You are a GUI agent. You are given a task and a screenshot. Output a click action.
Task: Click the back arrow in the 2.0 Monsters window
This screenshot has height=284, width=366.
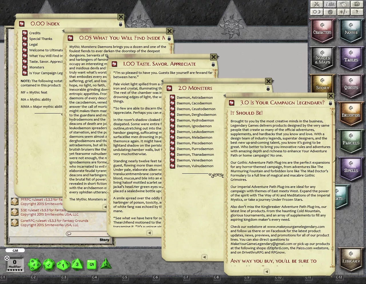(204, 257)
